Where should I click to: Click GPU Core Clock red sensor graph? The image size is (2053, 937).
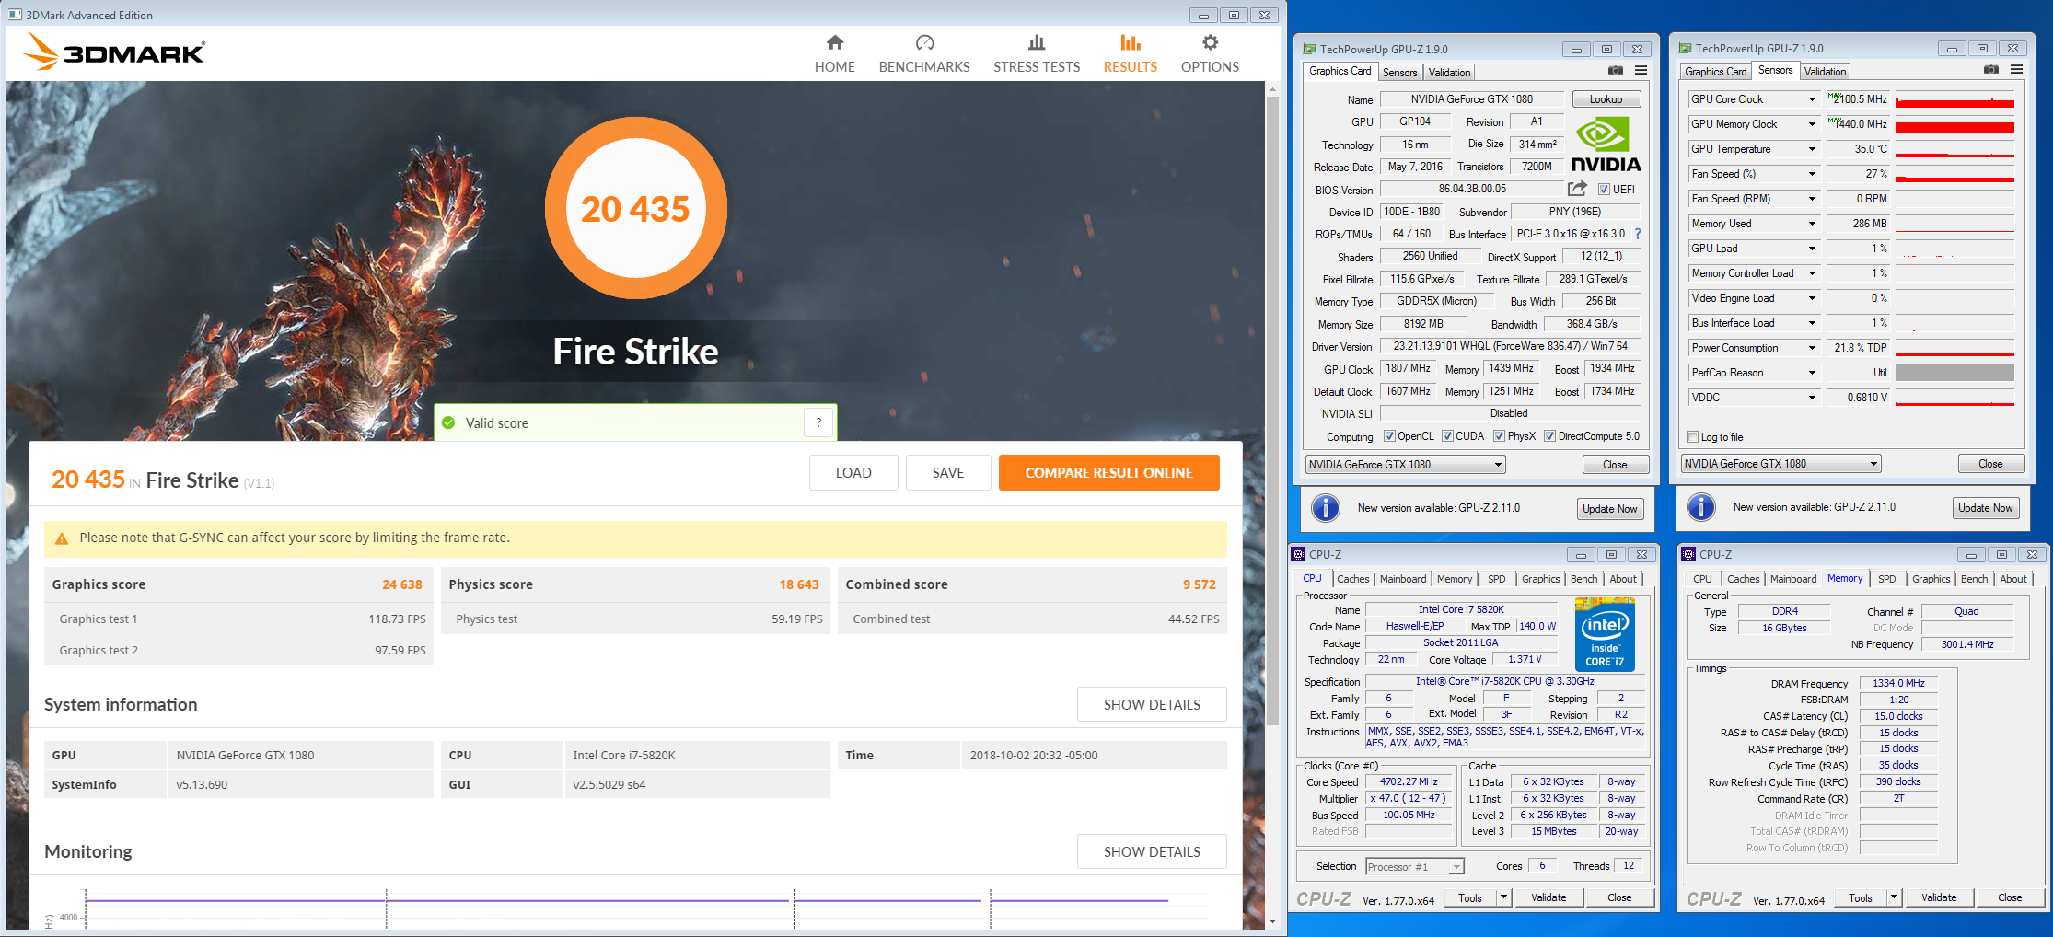(x=1954, y=99)
